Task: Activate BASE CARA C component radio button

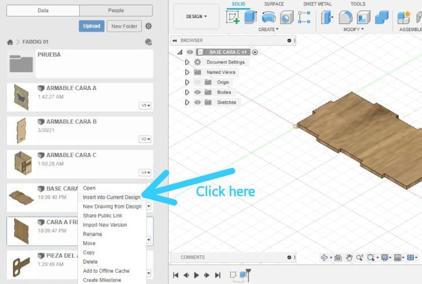Action: (x=255, y=52)
